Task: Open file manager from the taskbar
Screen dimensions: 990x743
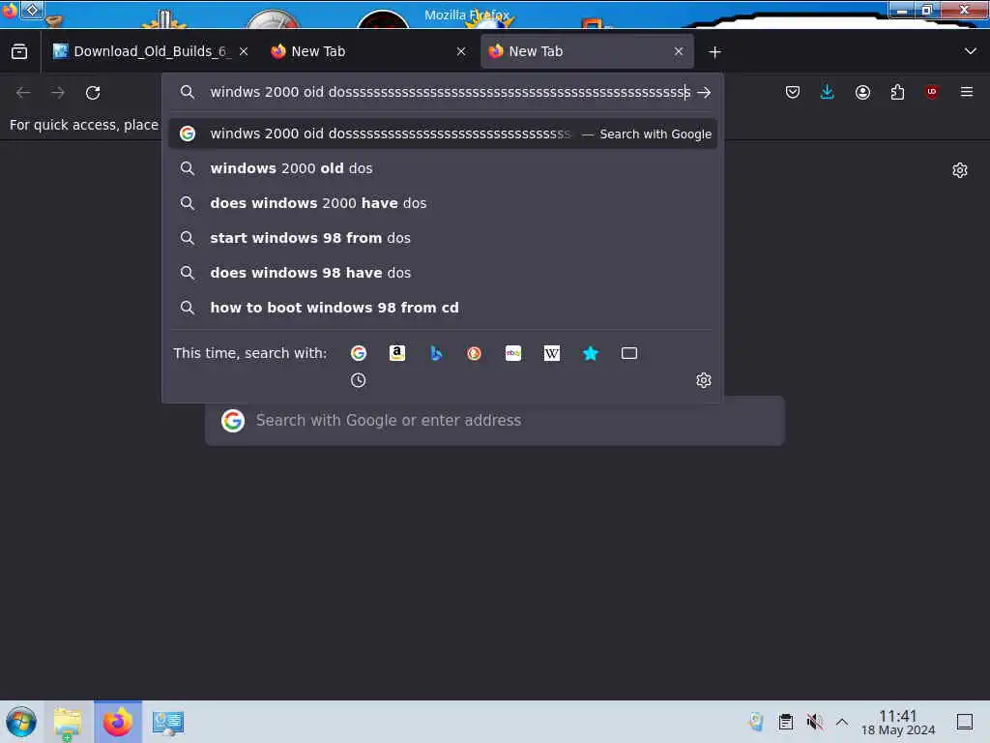Action: coord(68,722)
